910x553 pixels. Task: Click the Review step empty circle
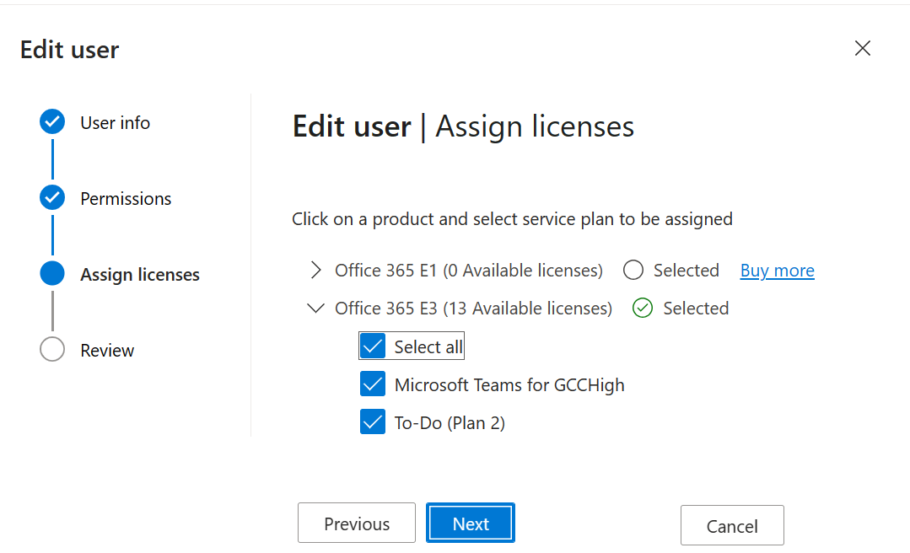pos(52,349)
